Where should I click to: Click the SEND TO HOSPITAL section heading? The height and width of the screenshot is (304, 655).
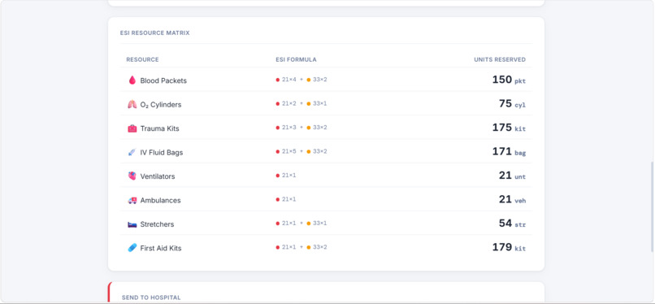coord(151,297)
